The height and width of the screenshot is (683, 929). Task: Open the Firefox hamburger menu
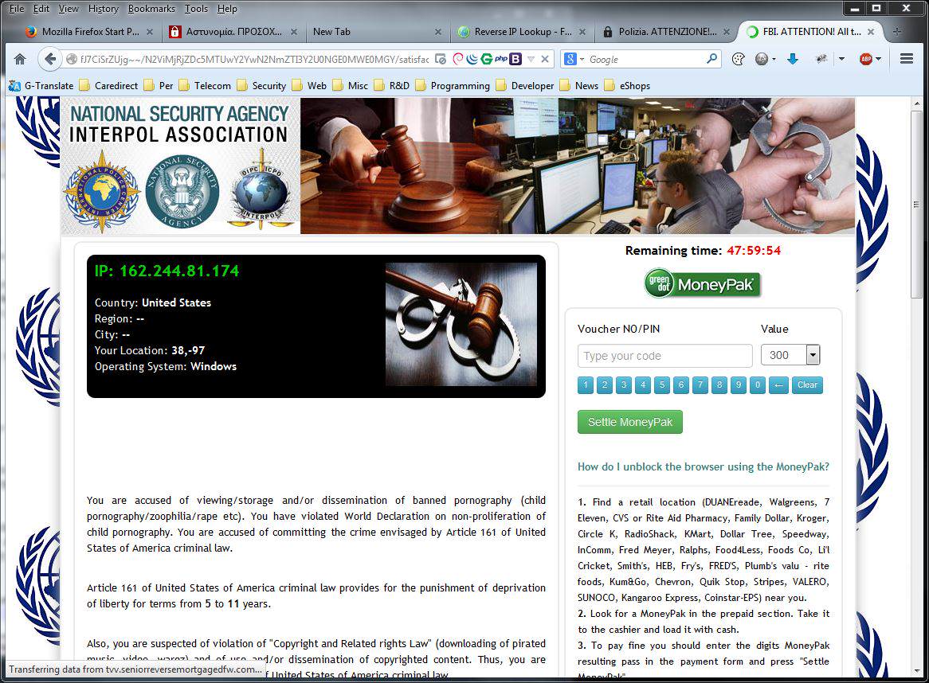pos(906,59)
